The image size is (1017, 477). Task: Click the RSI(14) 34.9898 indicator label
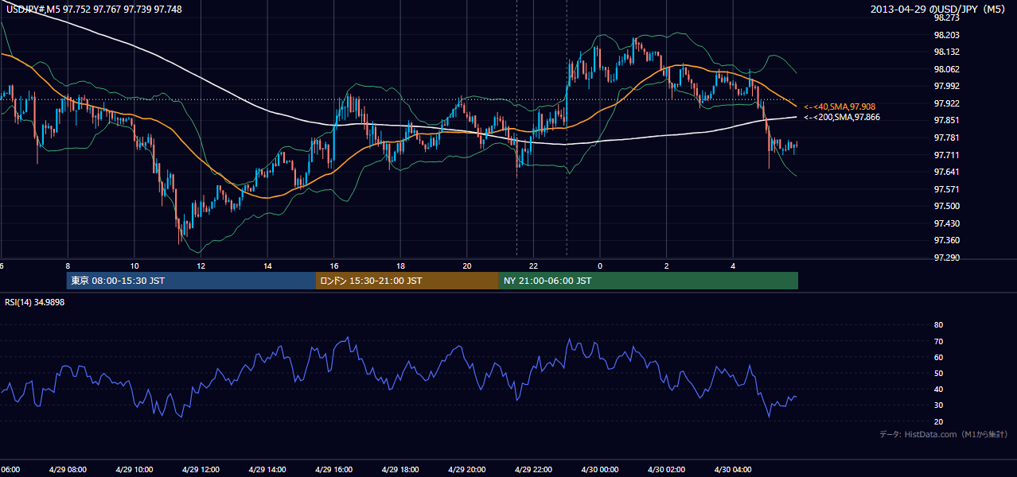point(35,302)
